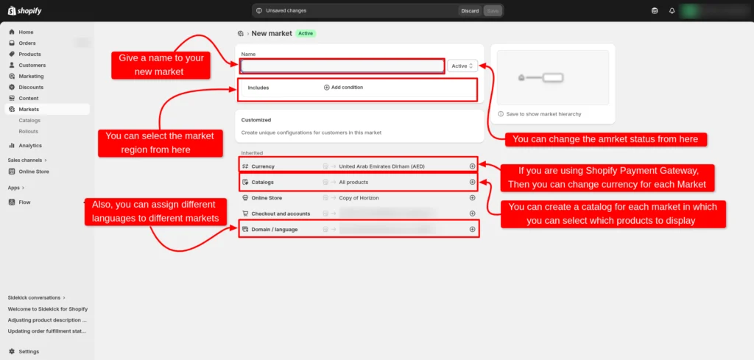Open Catalogs under Markets
The height and width of the screenshot is (360, 754).
(29, 120)
